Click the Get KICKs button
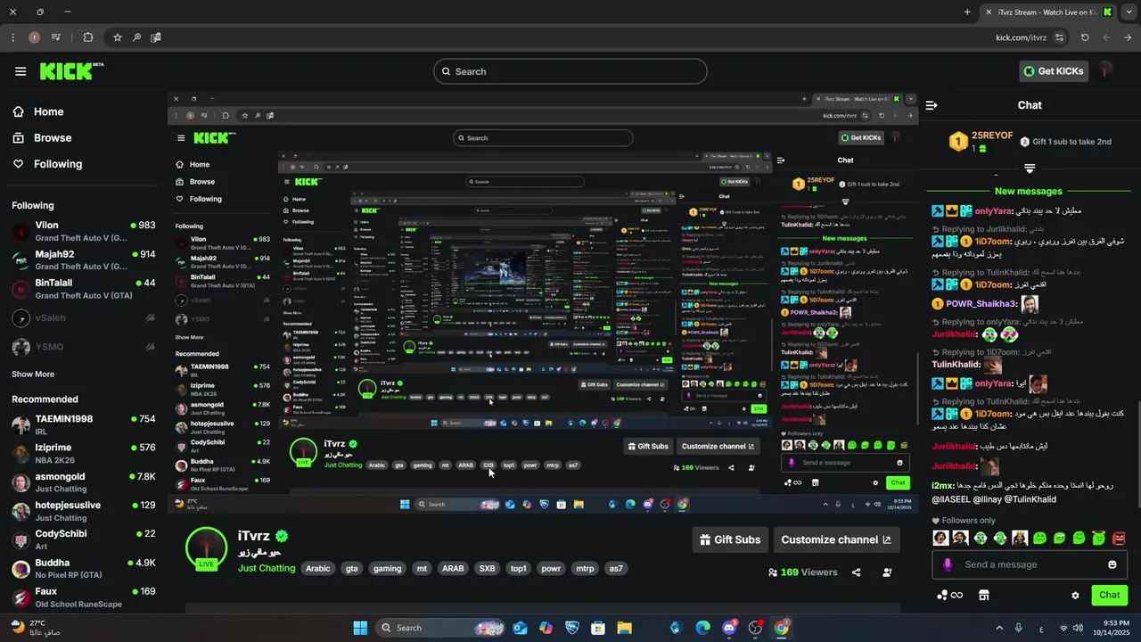This screenshot has height=642, width=1141. click(x=1054, y=71)
